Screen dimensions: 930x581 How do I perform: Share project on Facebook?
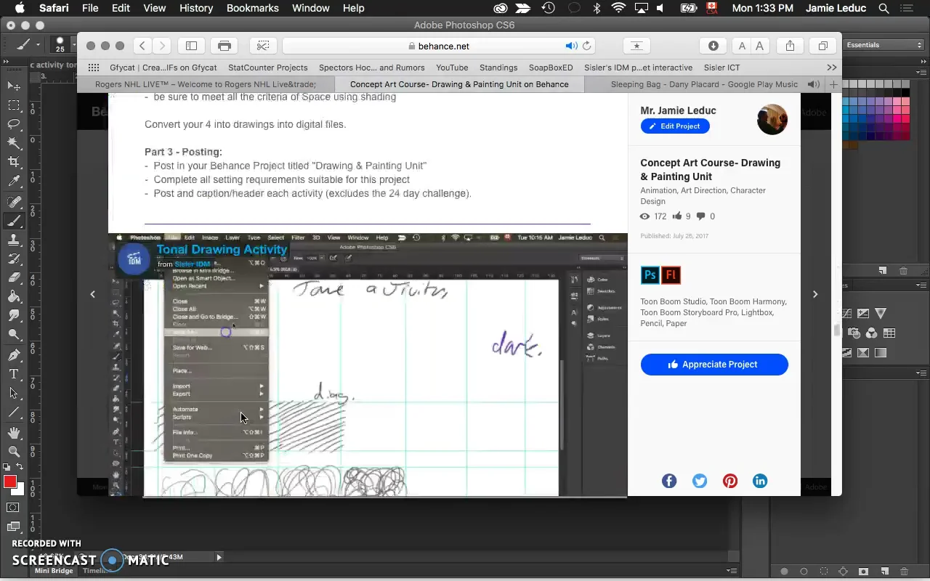click(669, 481)
